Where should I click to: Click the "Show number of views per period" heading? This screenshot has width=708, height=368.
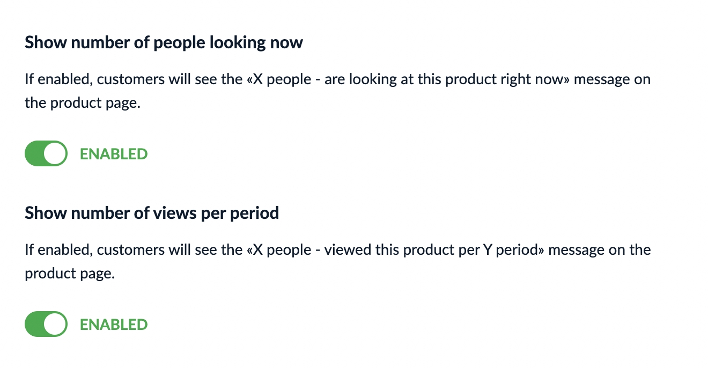click(152, 213)
